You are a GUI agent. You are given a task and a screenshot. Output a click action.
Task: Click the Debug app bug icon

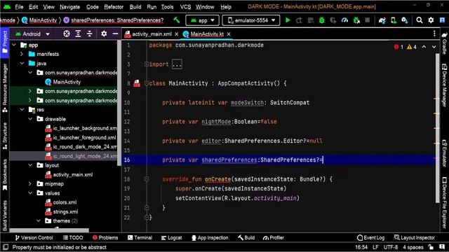coord(322,20)
